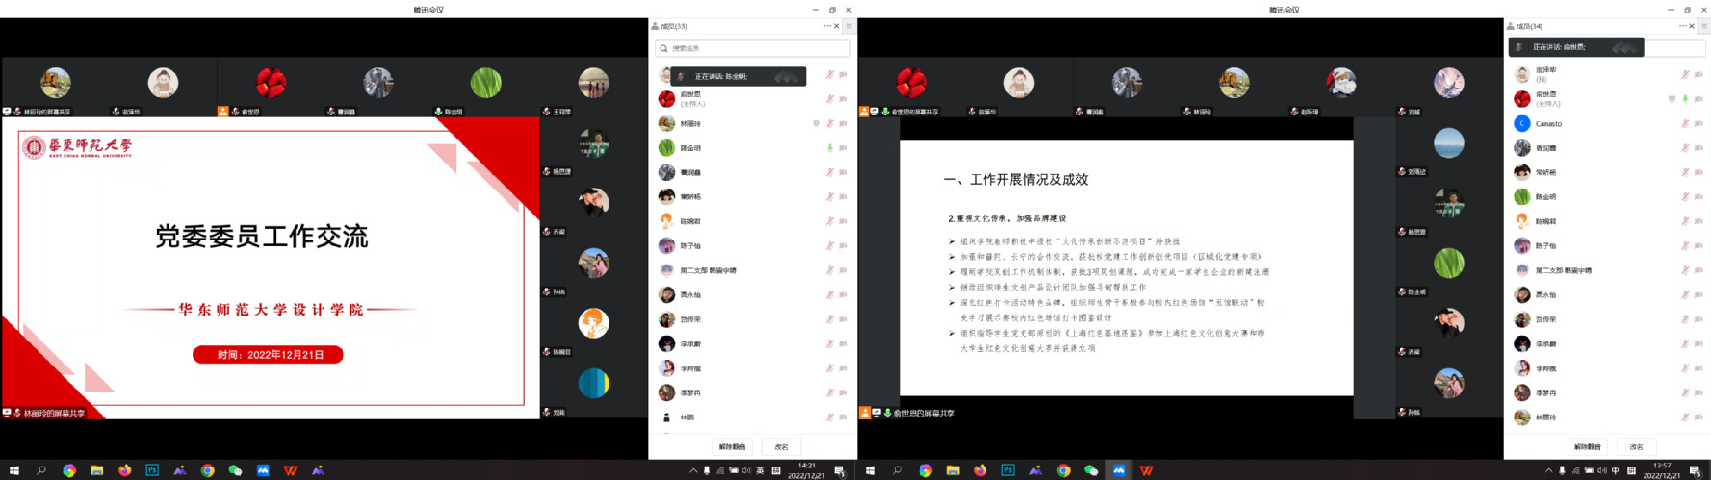Toggle 林丽玲's microphone in 成员(33) list
Image resolution: width=1711 pixels, height=480 pixels.
point(829,123)
